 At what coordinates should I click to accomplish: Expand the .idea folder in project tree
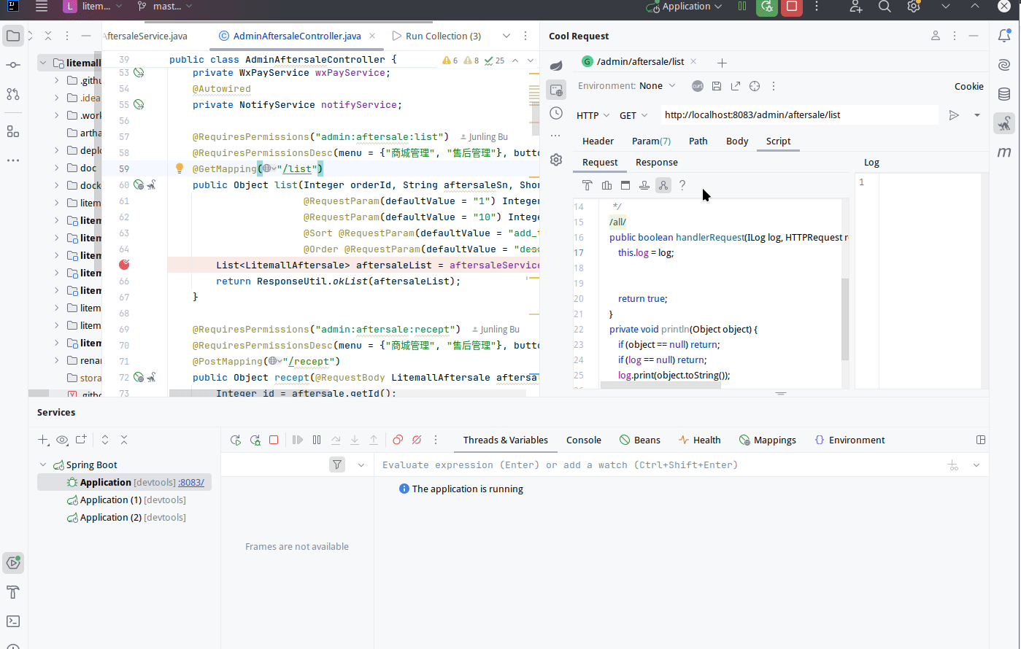(57, 98)
